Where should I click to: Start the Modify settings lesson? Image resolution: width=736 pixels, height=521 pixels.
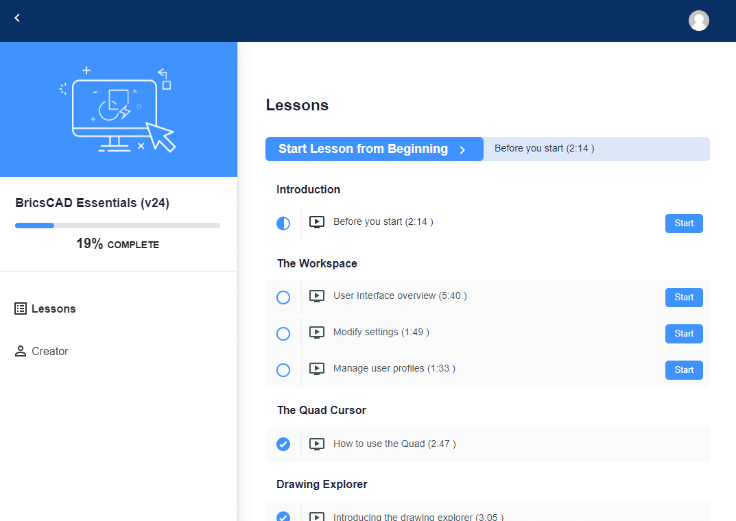point(684,334)
